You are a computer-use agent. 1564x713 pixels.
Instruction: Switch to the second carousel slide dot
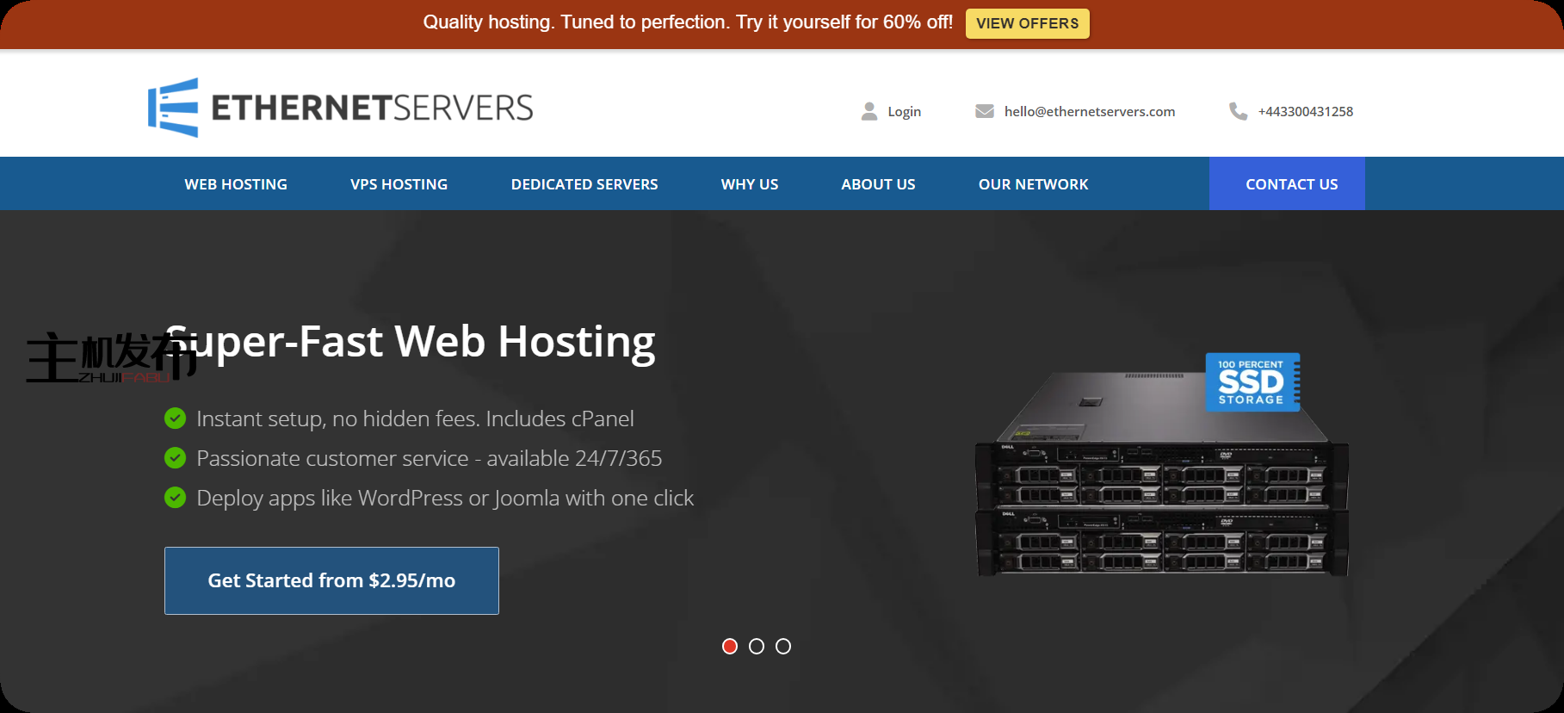tap(757, 646)
